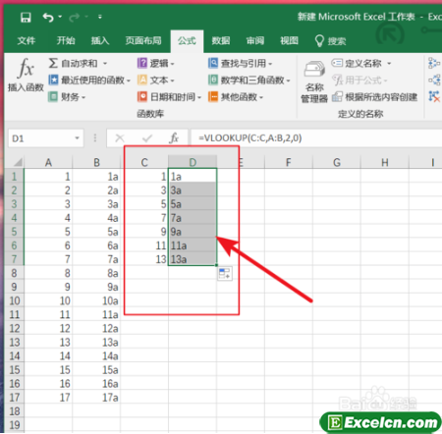Viewport: 442px width, 434px height.
Task: Click trace precedents icon at ribbon edge
Action: [434, 63]
